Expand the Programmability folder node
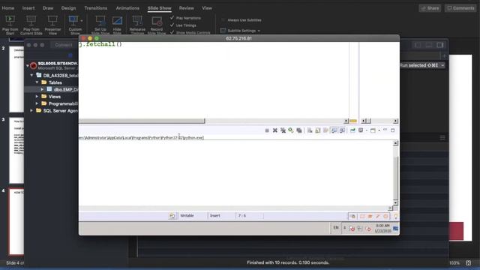This screenshot has height=270, width=480. 37,103
